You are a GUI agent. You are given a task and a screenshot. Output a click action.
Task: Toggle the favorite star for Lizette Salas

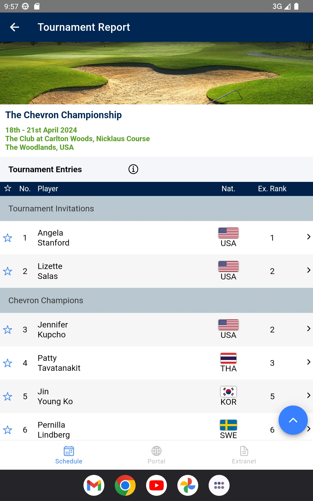(x=8, y=271)
